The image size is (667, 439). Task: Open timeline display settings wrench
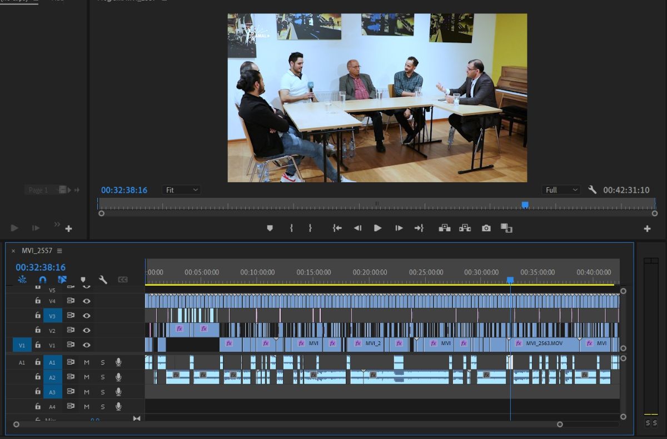point(103,280)
